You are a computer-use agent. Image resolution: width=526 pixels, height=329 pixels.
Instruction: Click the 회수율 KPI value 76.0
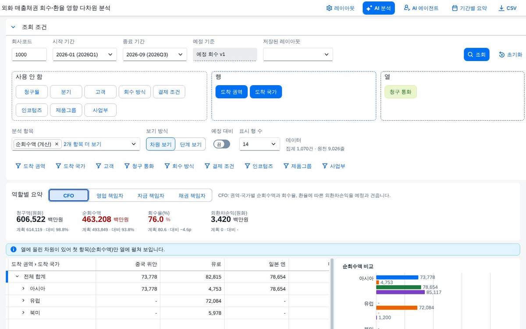[156, 219]
